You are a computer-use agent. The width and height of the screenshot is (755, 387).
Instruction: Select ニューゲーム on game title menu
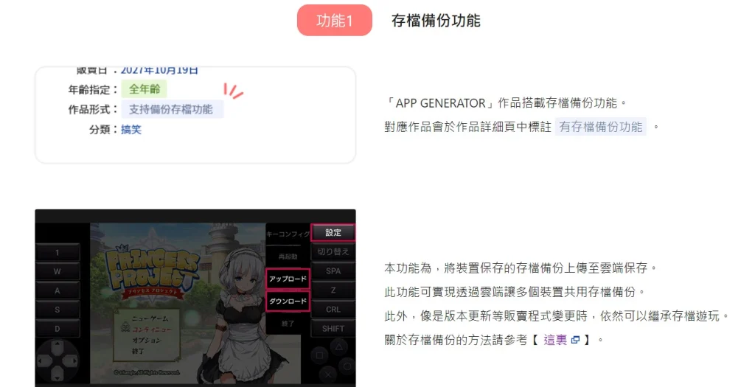click(x=150, y=318)
